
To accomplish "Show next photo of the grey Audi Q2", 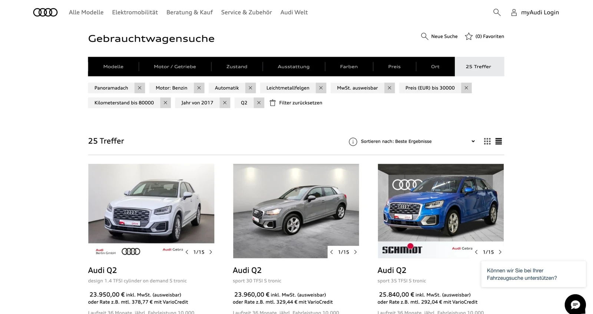I will pyautogui.click(x=355, y=252).
